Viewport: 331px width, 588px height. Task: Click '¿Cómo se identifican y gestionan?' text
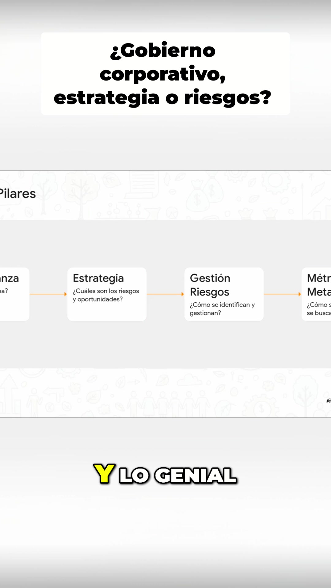click(222, 309)
